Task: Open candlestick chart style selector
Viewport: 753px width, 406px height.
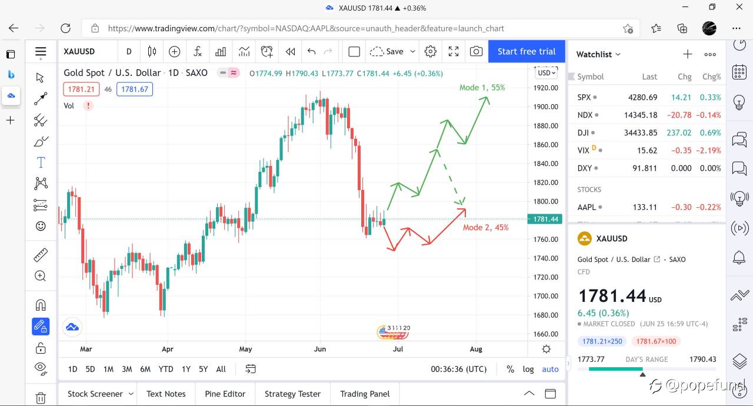Action: point(152,51)
